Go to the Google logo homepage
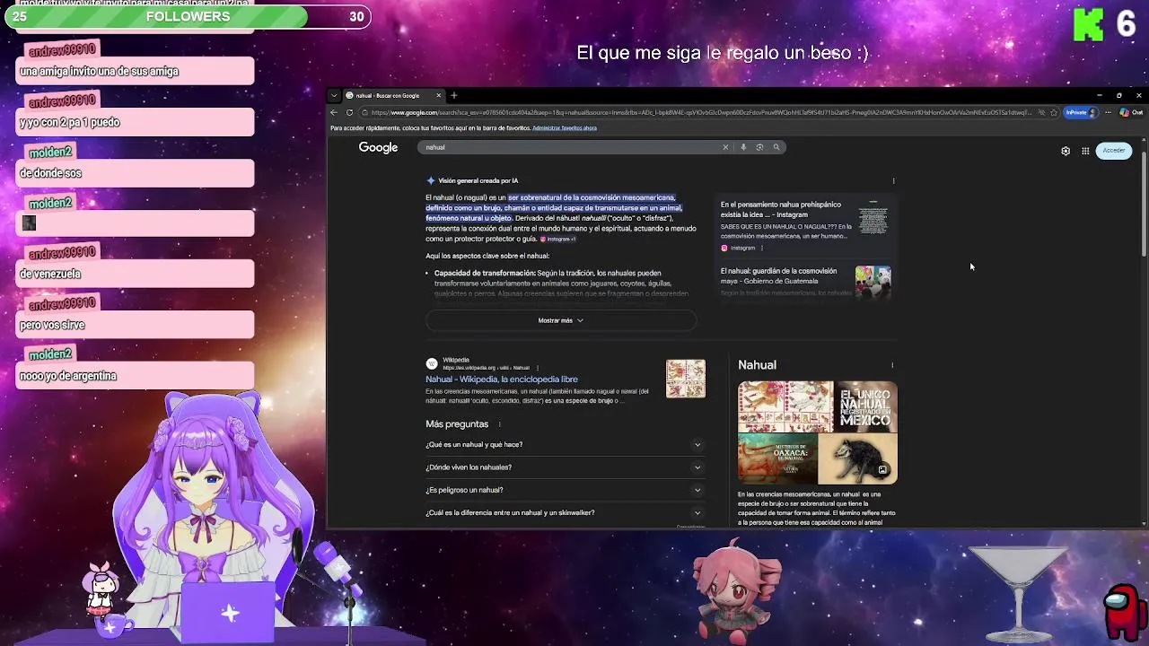Image resolution: width=1149 pixels, height=646 pixels. [378, 148]
